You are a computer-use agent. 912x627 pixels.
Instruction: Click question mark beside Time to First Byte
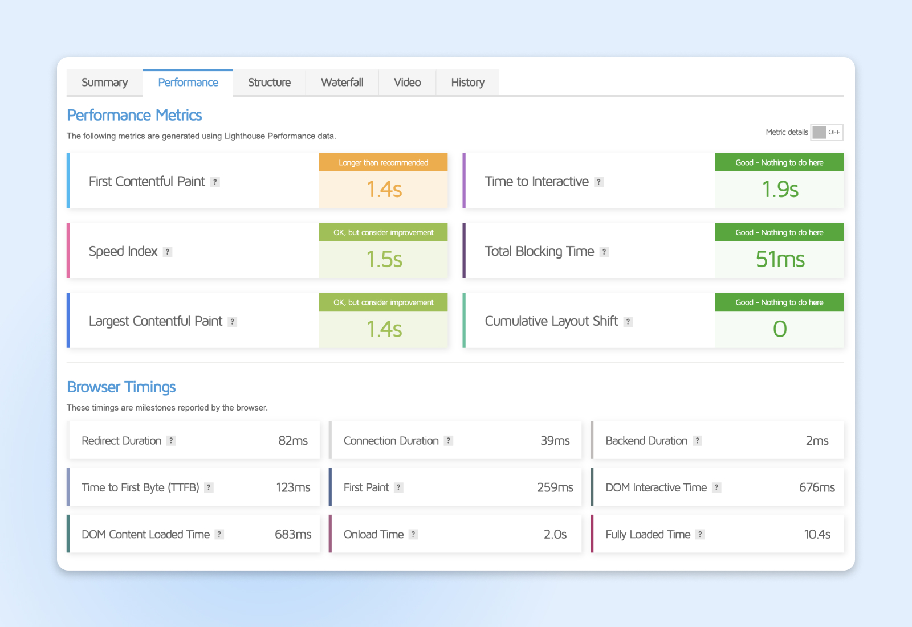pos(209,487)
